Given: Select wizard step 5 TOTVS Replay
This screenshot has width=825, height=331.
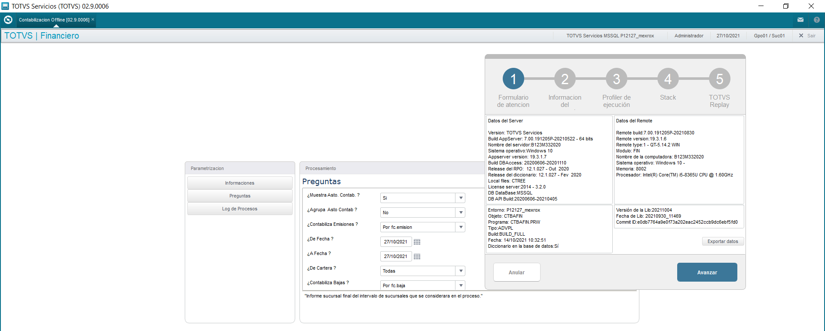Looking at the screenshot, I should [719, 79].
